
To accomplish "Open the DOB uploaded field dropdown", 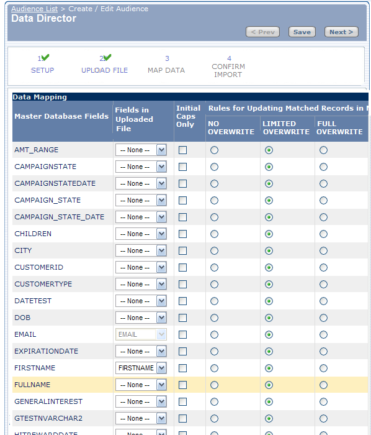I will coord(141,318).
